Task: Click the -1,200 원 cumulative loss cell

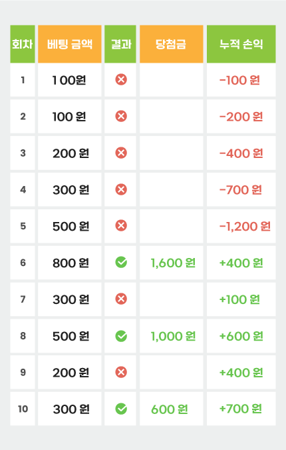Action: click(x=241, y=226)
